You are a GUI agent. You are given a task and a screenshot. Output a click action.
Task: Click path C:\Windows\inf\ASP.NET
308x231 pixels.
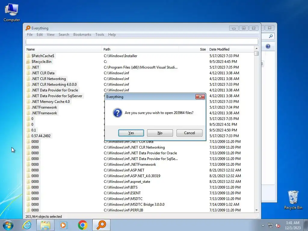tap(124, 170)
